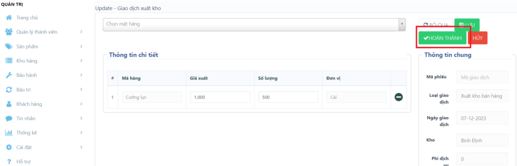Open Kho hàng menu item

click(x=26, y=61)
